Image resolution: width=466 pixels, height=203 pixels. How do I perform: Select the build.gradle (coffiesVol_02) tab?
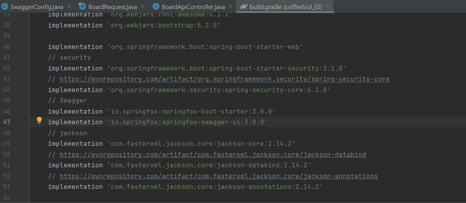click(285, 7)
